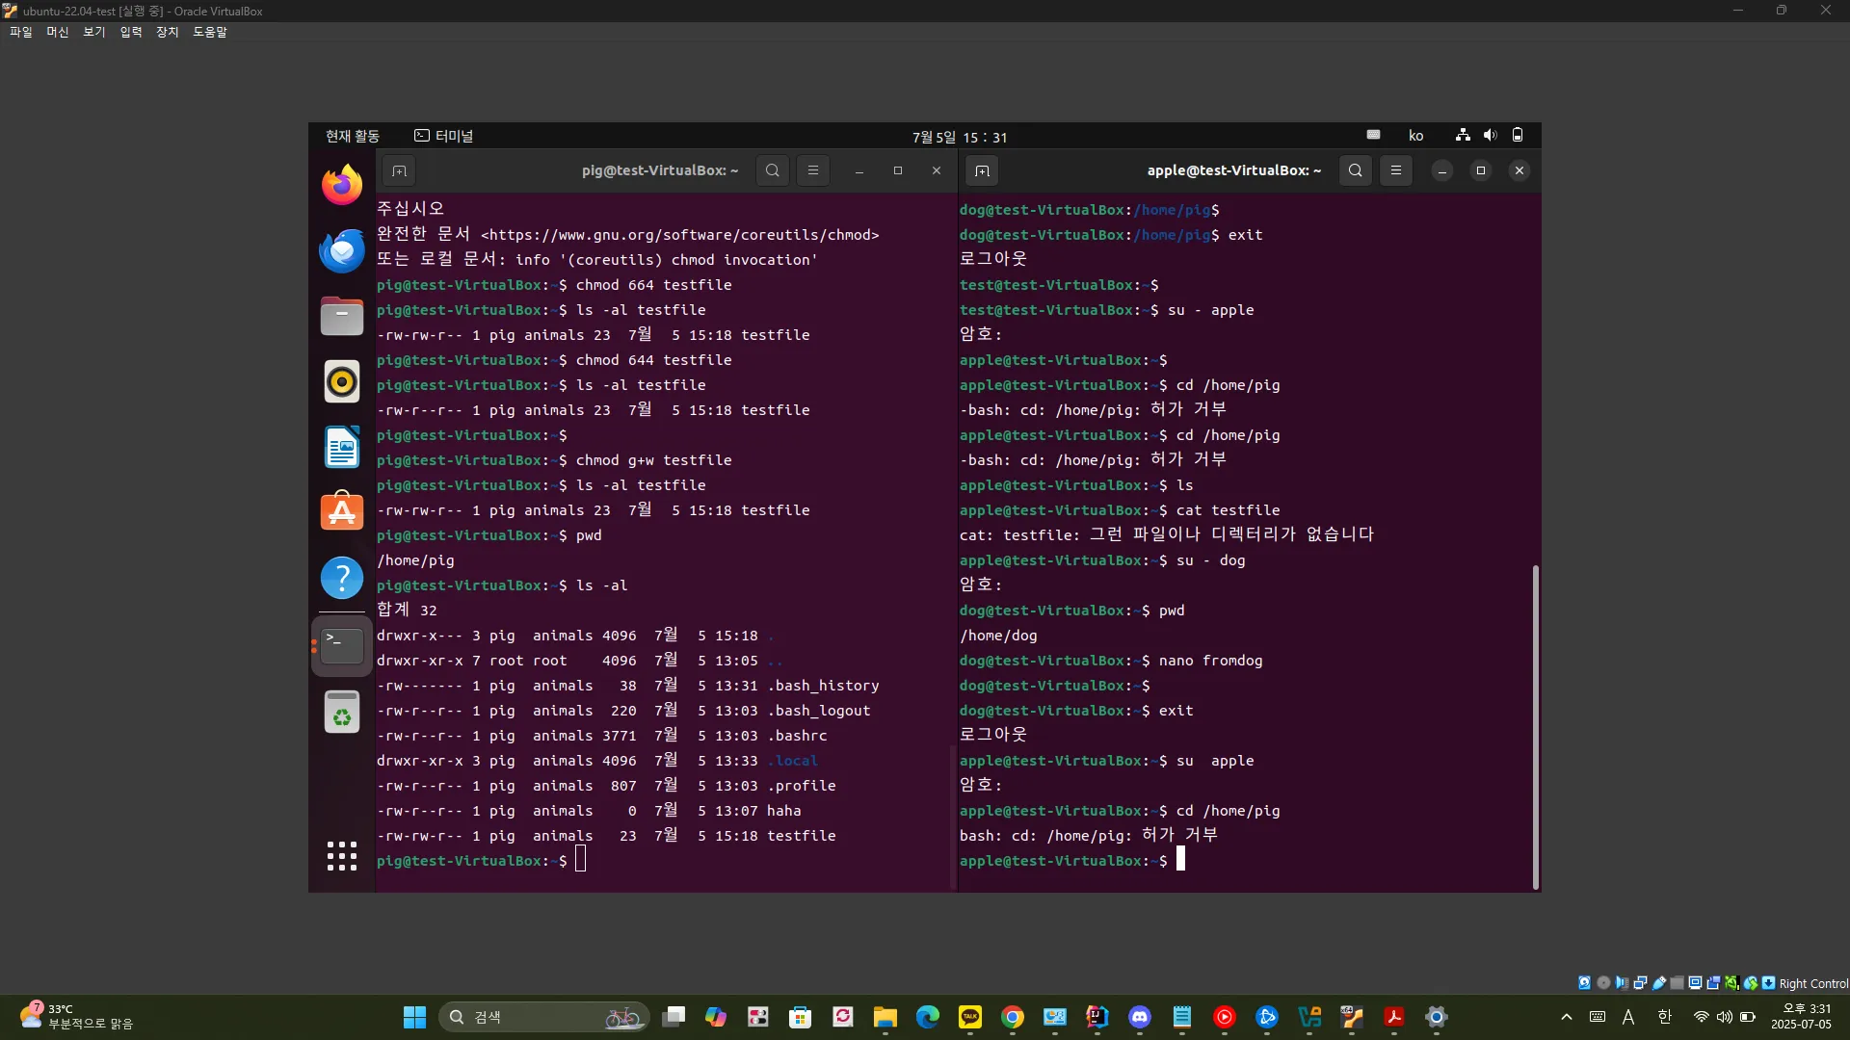1850x1040 pixels.
Task: Click the USB devices status icon
Action: point(1659,983)
